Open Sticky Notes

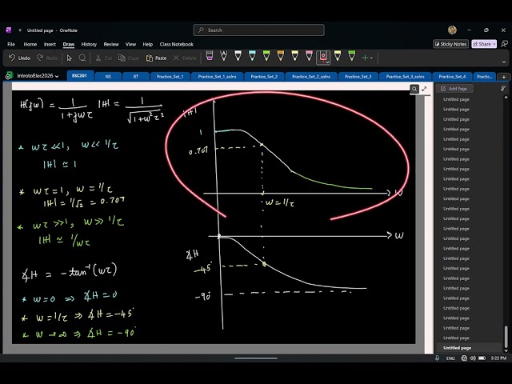[450, 44]
